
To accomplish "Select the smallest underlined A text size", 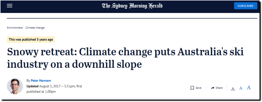I will coord(233,88).
